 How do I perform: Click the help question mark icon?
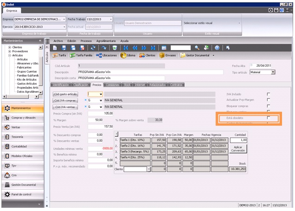click(217, 47)
